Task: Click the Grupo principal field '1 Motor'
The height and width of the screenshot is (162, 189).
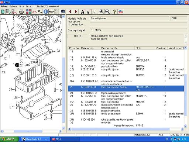Action: pos(138,30)
